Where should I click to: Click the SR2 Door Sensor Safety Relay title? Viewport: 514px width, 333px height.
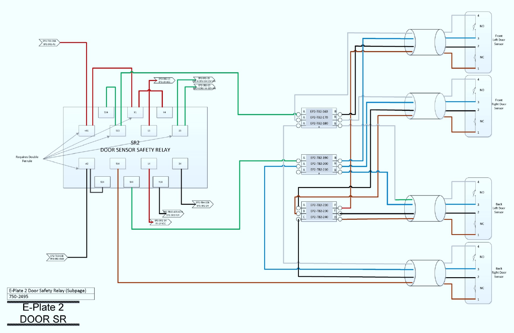(135, 146)
